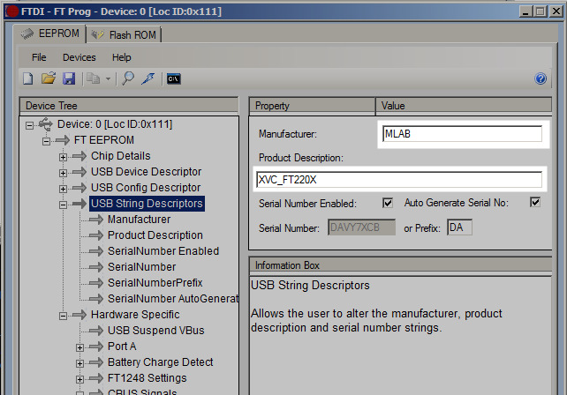This screenshot has width=567, height=395.
Task: Open the dropdown arrow beside copy icon
Action: click(108, 78)
